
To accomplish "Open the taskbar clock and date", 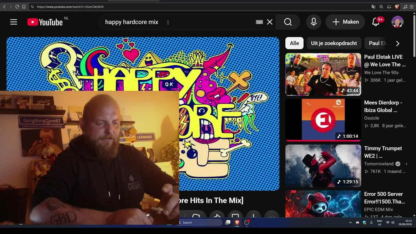I will tap(406, 223).
